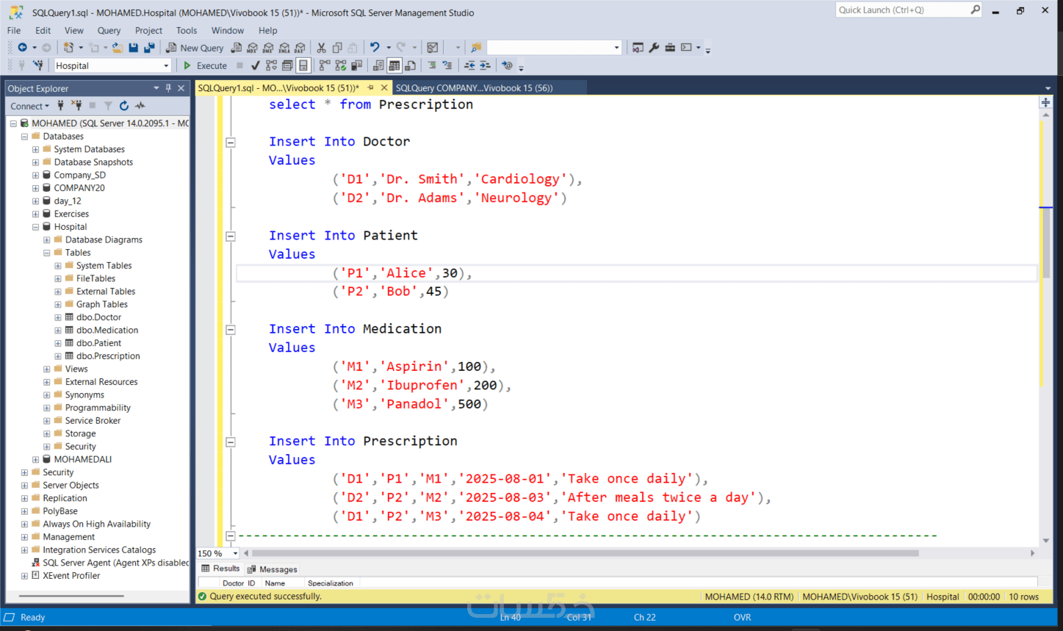Click the editor split window handle
This screenshot has height=631, width=1063.
coord(1045,102)
